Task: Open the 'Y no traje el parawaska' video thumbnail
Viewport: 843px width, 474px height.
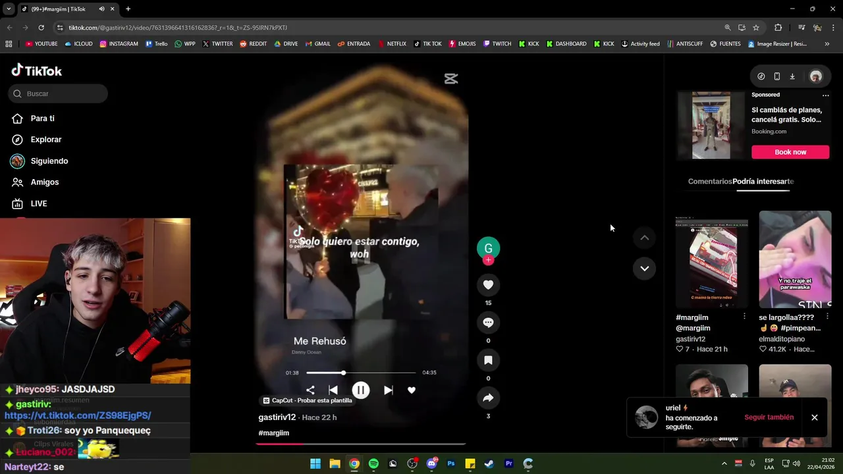Action: point(795,259)
